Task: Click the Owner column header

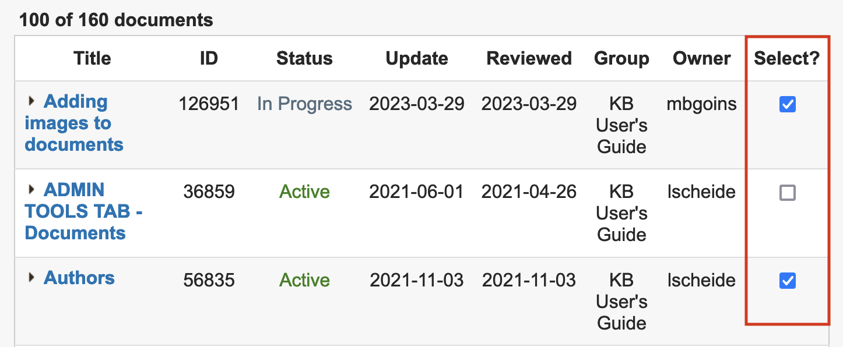Action: [x=702, y=58]
